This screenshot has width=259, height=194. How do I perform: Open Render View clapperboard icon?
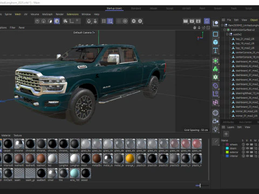click(186, 21)
